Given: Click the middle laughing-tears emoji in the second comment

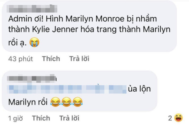Looking at the screenshot, I should [66, 102].
